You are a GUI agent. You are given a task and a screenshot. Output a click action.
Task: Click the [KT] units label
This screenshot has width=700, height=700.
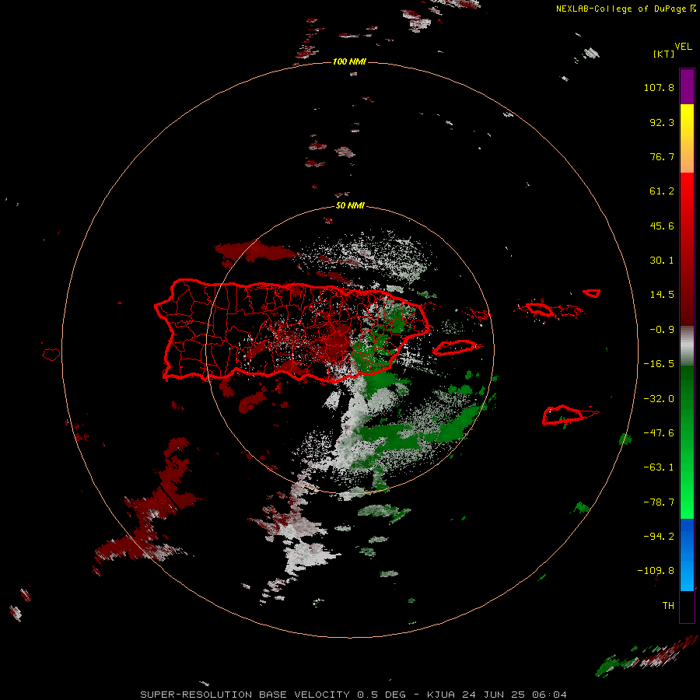[664, 54]
